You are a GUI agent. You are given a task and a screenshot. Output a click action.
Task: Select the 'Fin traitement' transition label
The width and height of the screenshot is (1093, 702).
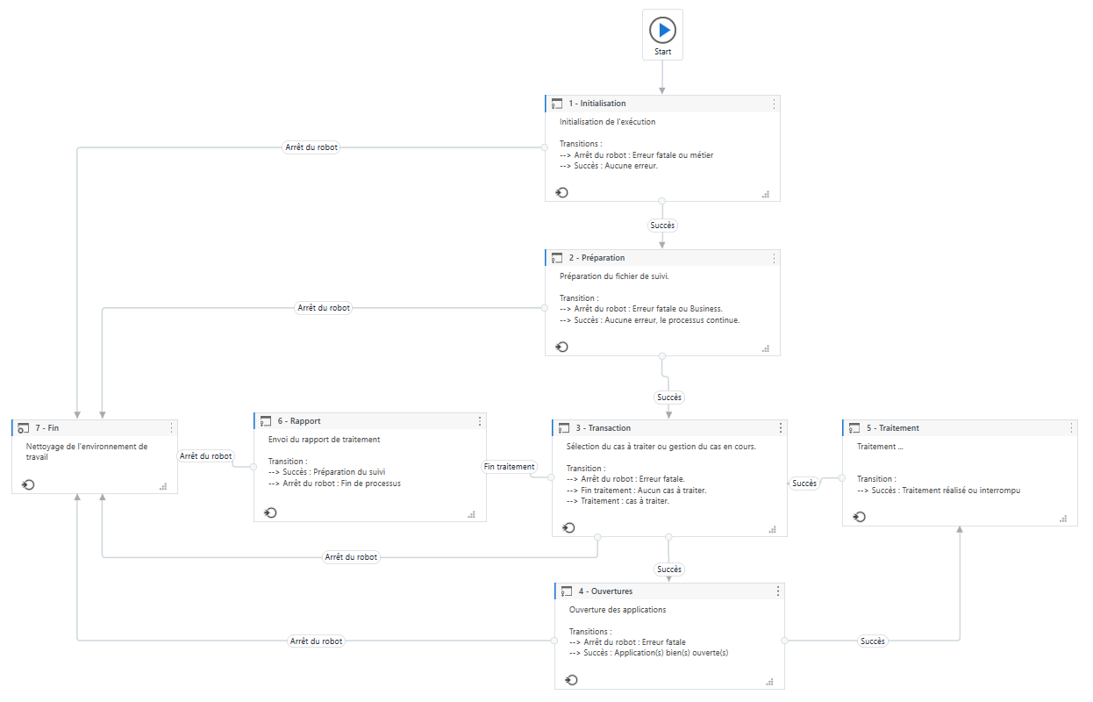(510, 467)
